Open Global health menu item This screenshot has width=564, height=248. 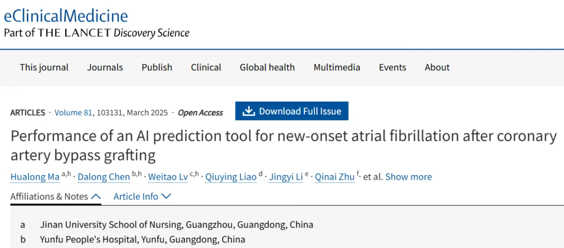267,68
